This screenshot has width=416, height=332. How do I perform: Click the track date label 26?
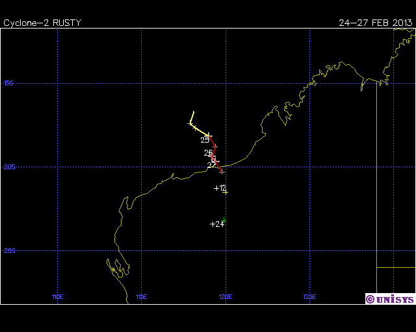coord(208,153)
